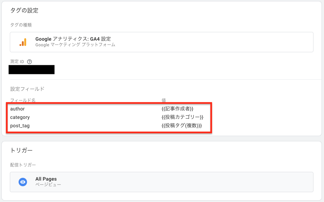Click the 値 column header

point(164,100)
